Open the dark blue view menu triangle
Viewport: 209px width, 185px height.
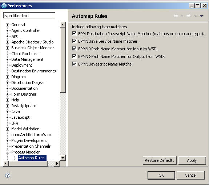coord(202,16)
